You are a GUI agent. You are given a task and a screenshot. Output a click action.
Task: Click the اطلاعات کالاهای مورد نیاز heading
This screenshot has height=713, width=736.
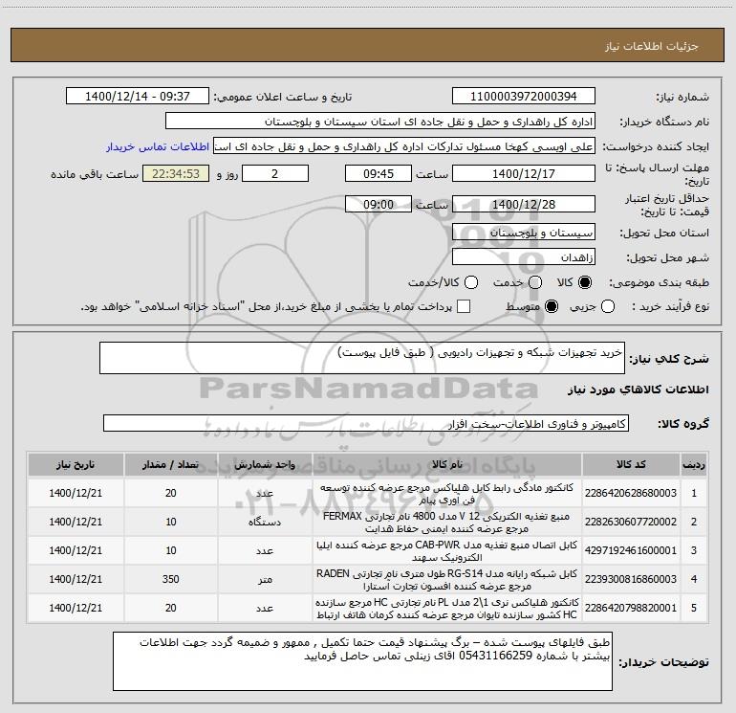tap(639, 390)
